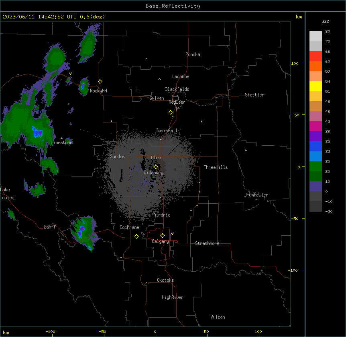Click the orange 60-57 dBZ legend swatch
This screenshot has width=346, height=337.
click(315, 66)
